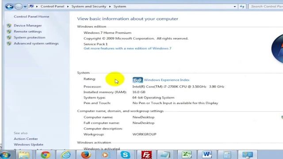Open Calculator from taskbar
The image size is (283, 159).
(x=227, y=155)
